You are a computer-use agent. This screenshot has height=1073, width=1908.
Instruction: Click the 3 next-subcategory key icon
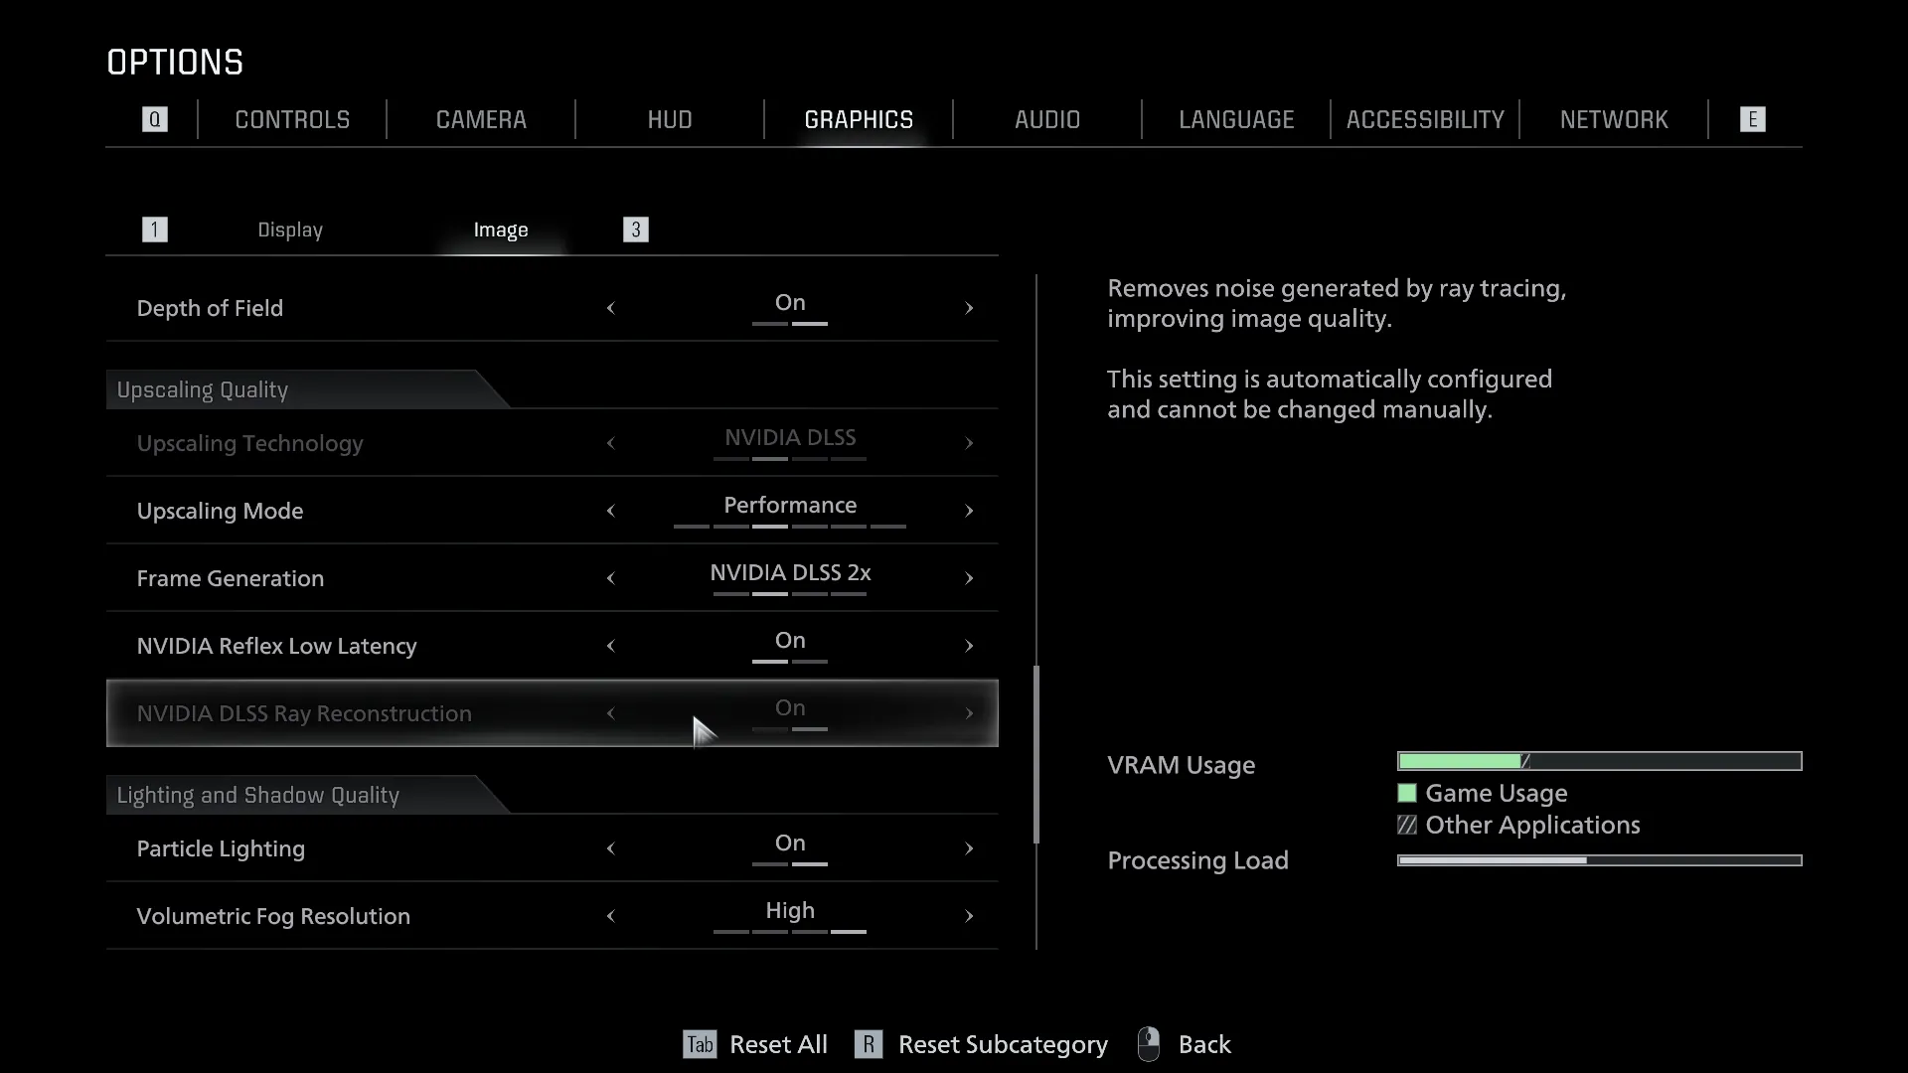click(x=635, y=230)
